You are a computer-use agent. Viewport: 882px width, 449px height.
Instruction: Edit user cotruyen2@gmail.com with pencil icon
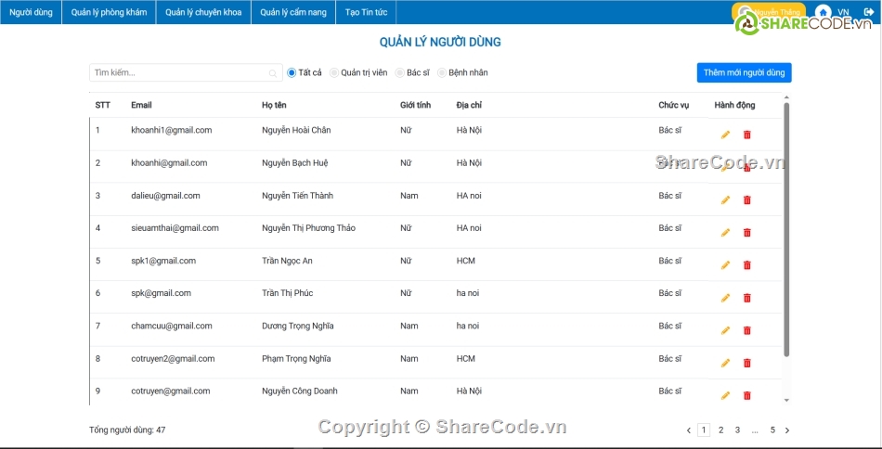click(x=725, y=363)
